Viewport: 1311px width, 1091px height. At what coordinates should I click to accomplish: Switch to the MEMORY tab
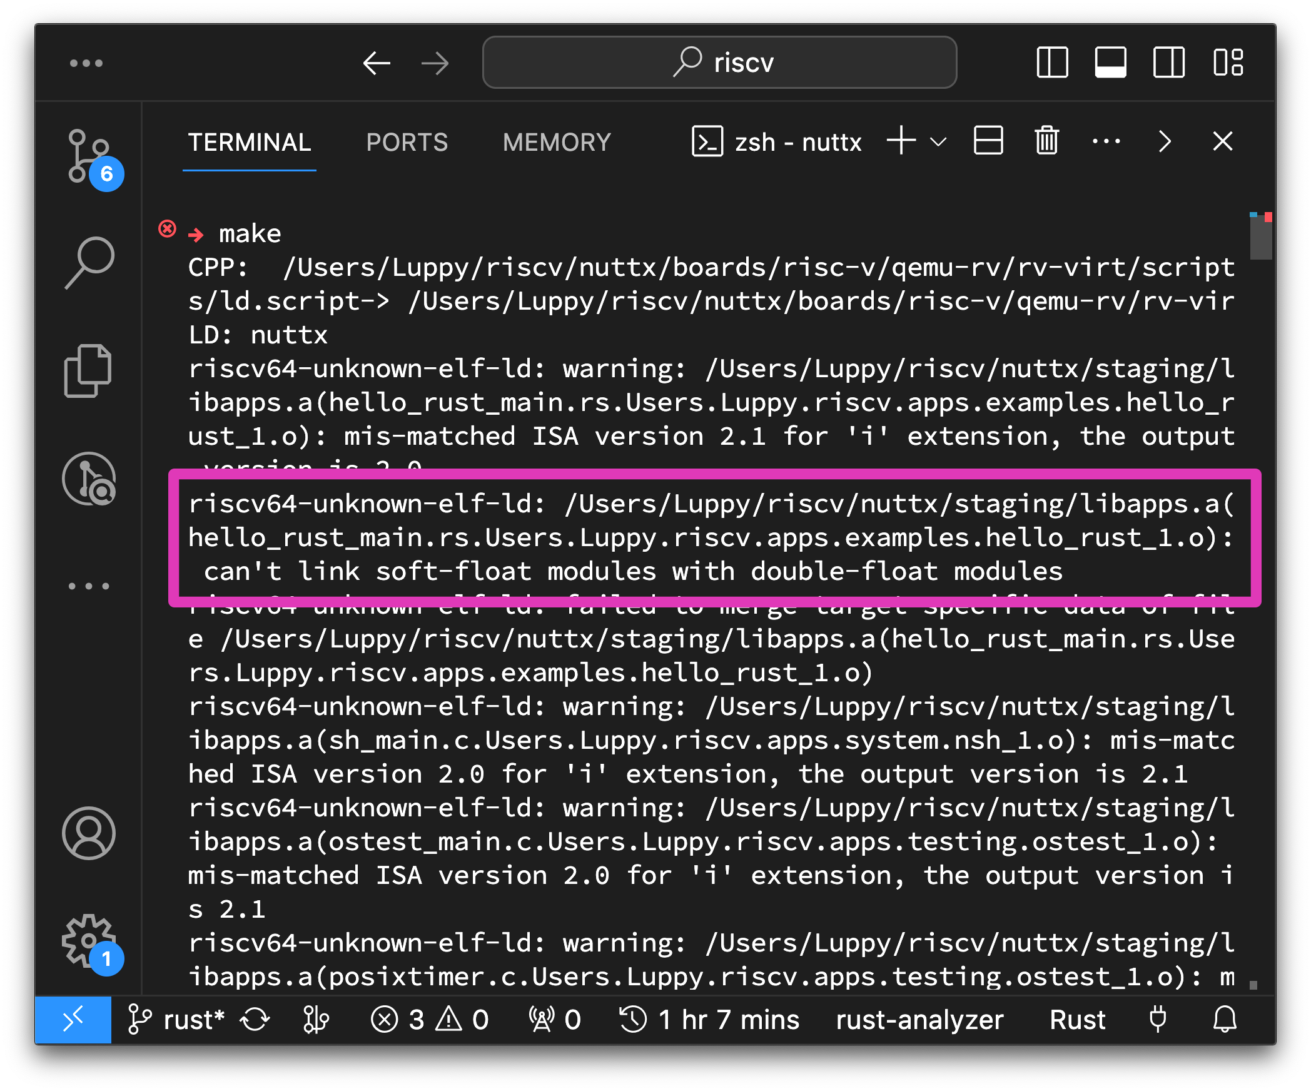[x=557, y=143]
